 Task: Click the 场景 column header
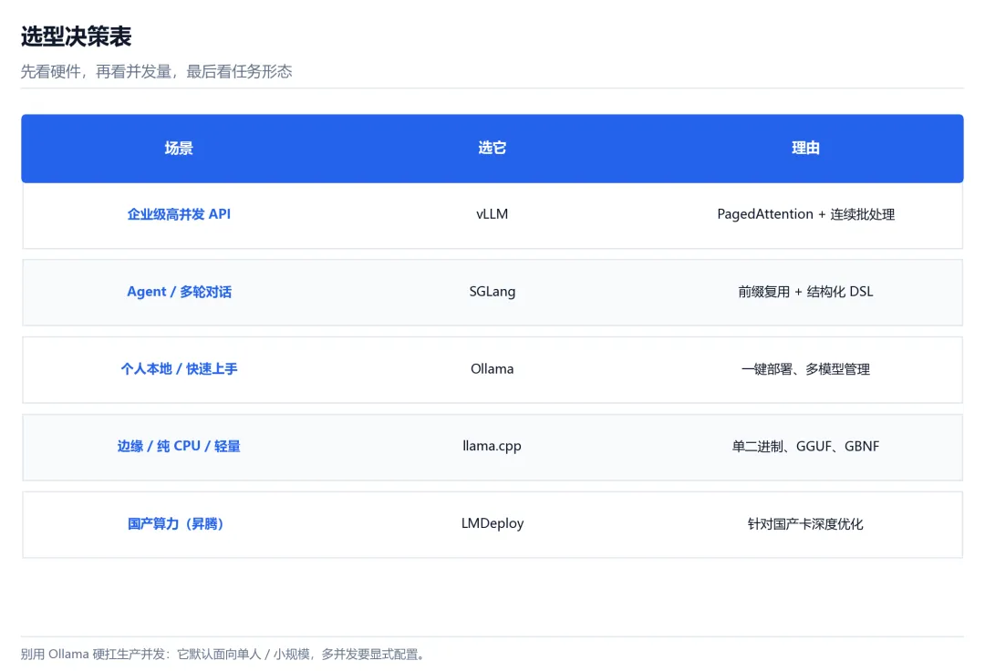[x=179, y=148]
